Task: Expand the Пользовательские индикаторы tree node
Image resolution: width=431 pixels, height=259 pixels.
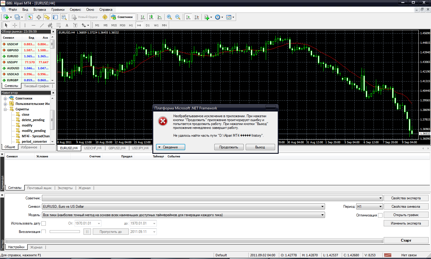Action: pyautogui.click(x=5, y=104)
